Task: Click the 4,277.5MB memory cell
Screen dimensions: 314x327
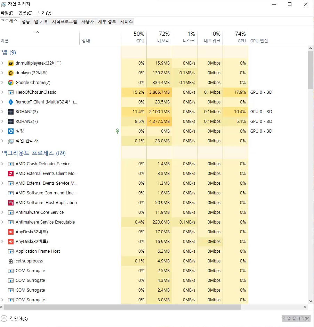Action: click(159, 121)
